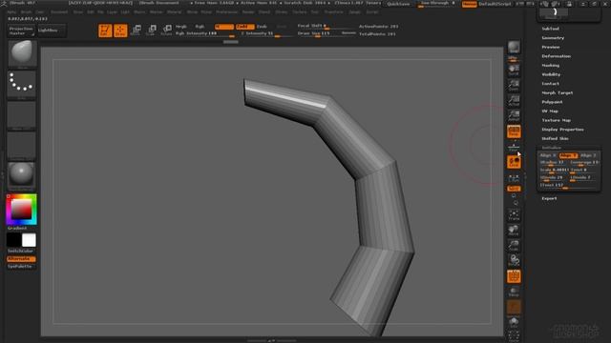Toggle the M material channel button
The width and height of the screenshot is (611, 343).
point(224,27)
